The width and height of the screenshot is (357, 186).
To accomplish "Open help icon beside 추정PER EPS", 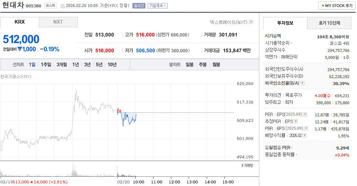I will point(296,122).
